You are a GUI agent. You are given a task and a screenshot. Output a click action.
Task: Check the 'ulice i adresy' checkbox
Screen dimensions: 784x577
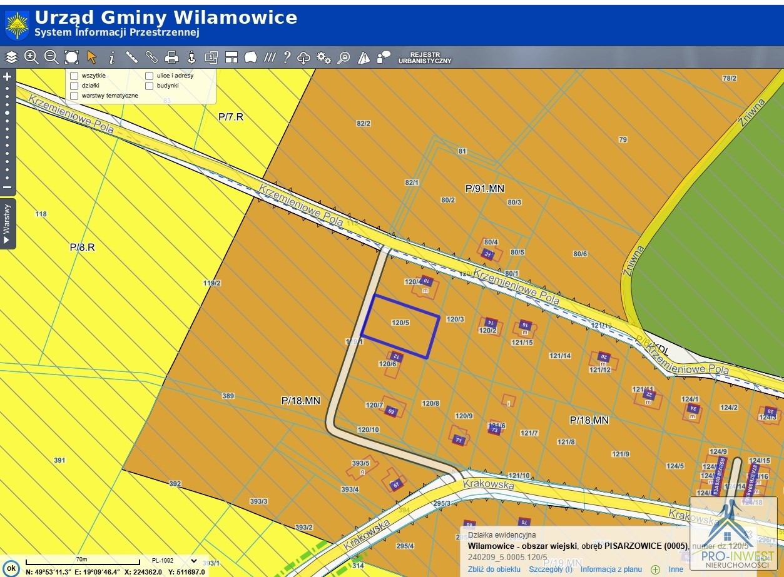coord(150,76)
